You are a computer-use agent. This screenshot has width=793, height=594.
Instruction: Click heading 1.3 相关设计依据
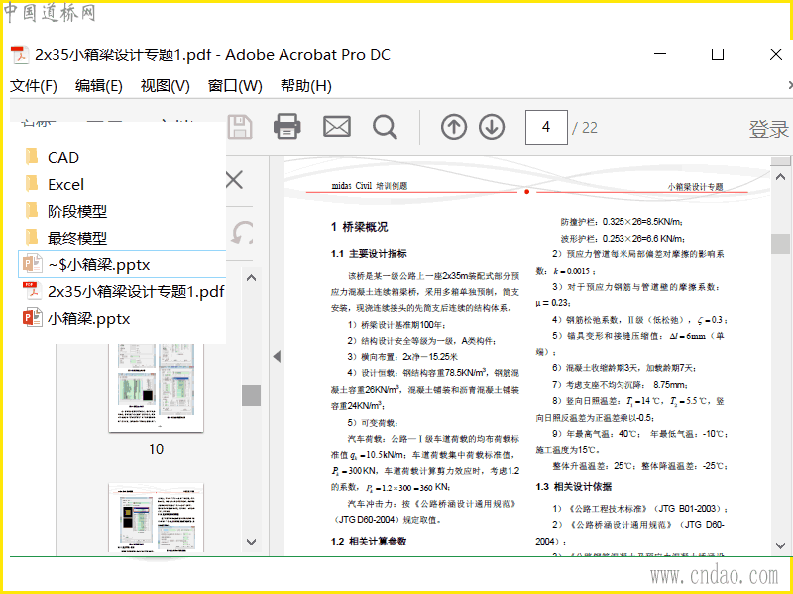click(574, 487)
